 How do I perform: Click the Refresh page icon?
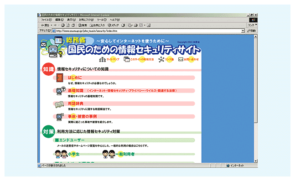click(68, 25)
